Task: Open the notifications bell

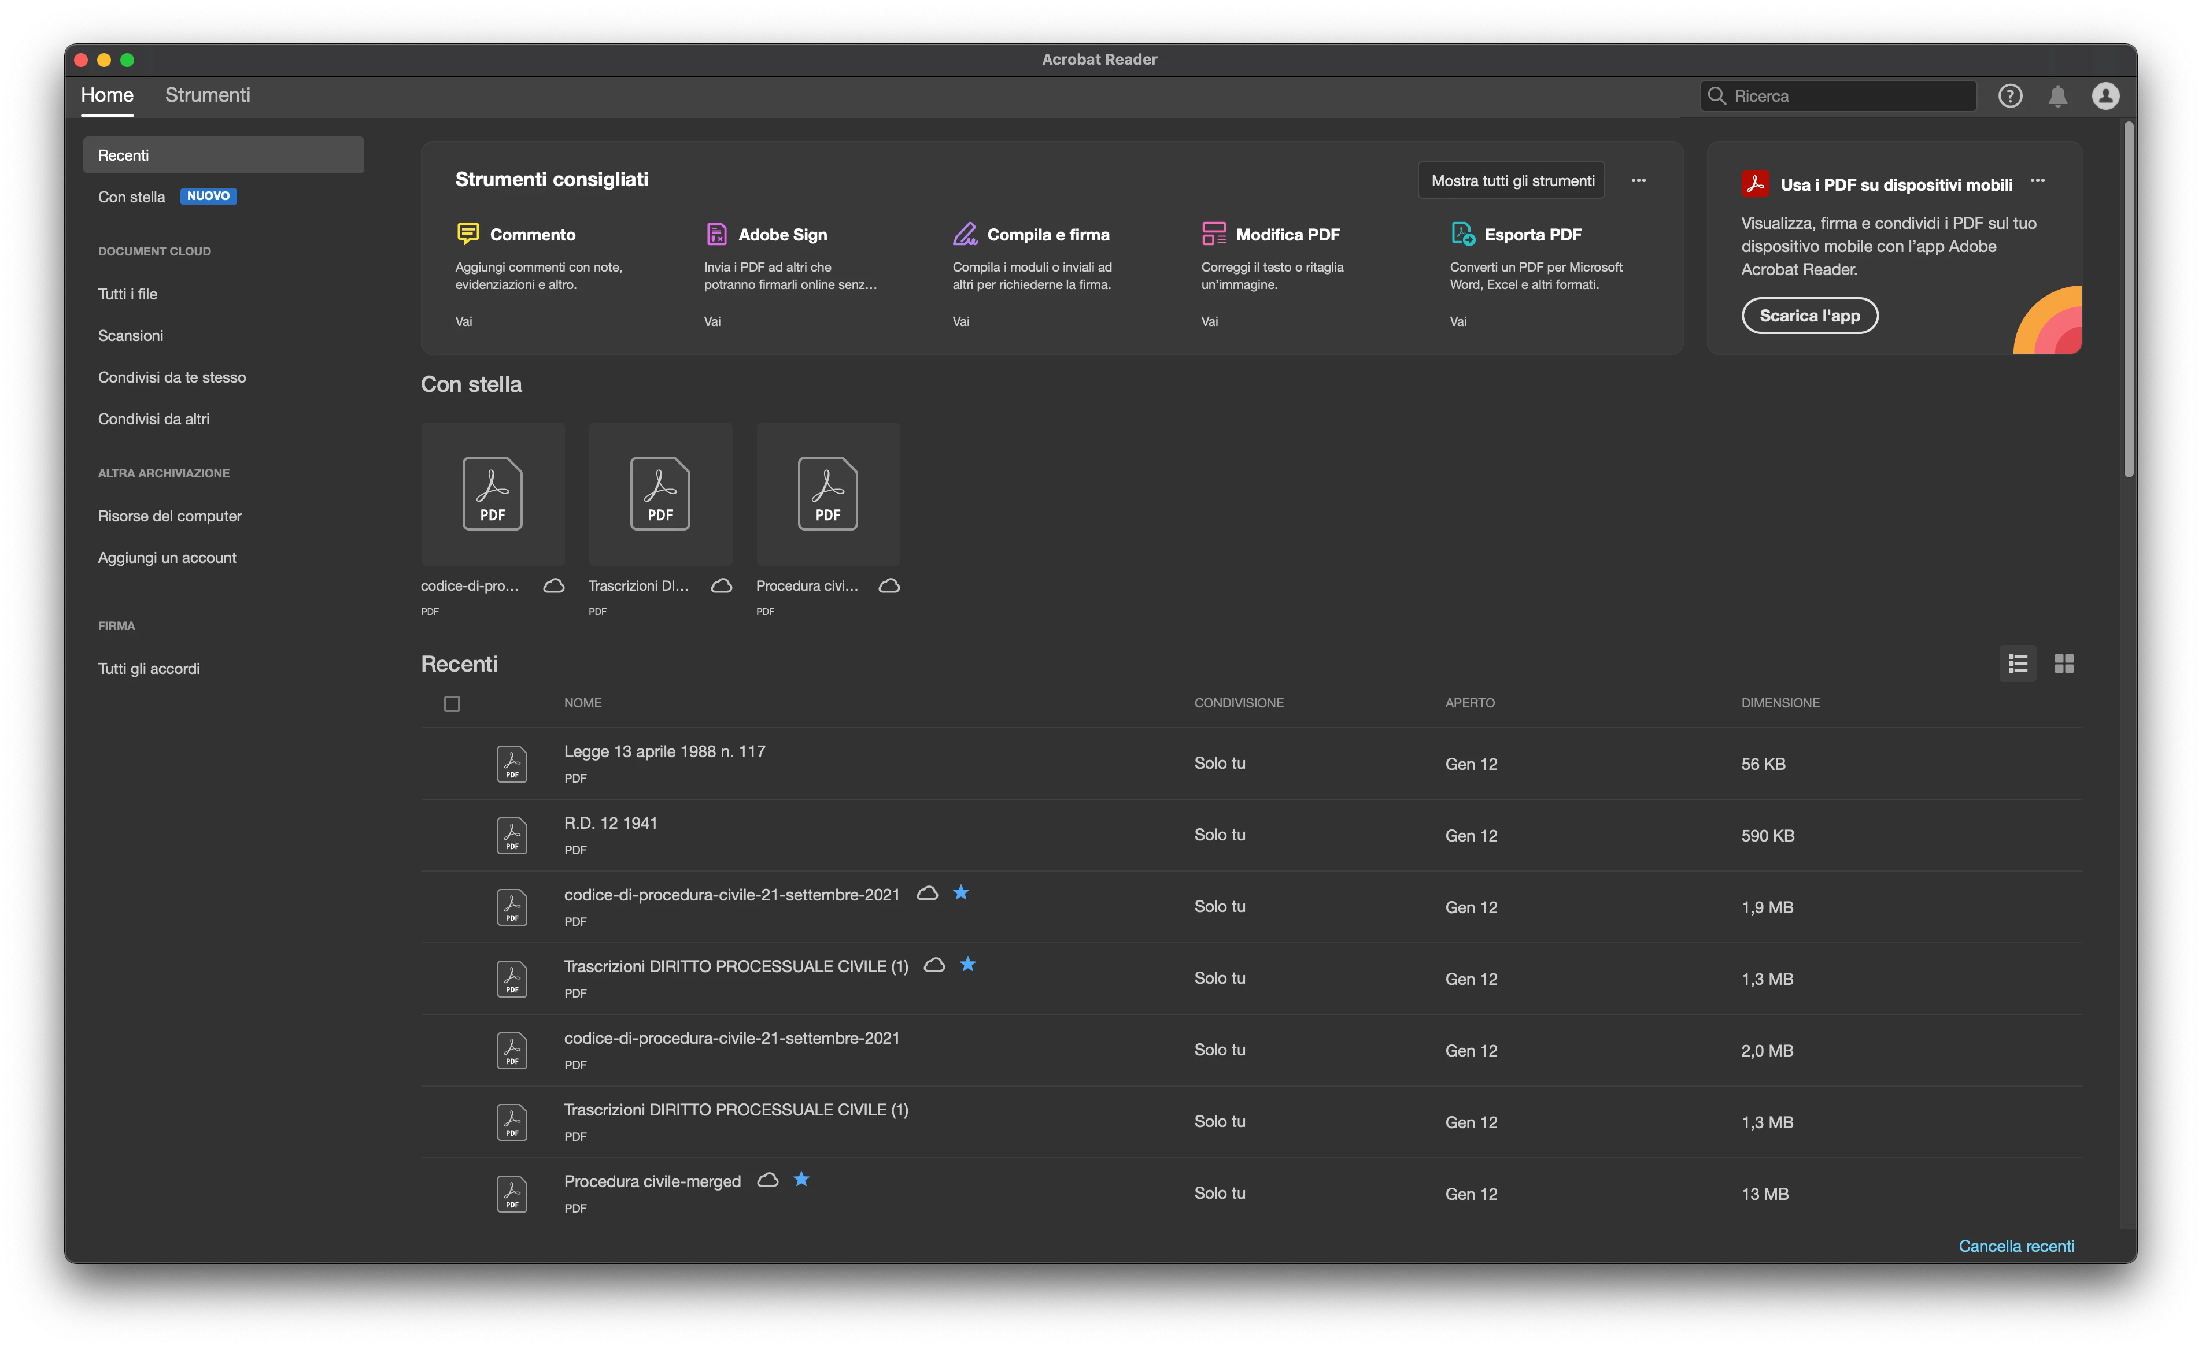Action: tap(2057, 95)
